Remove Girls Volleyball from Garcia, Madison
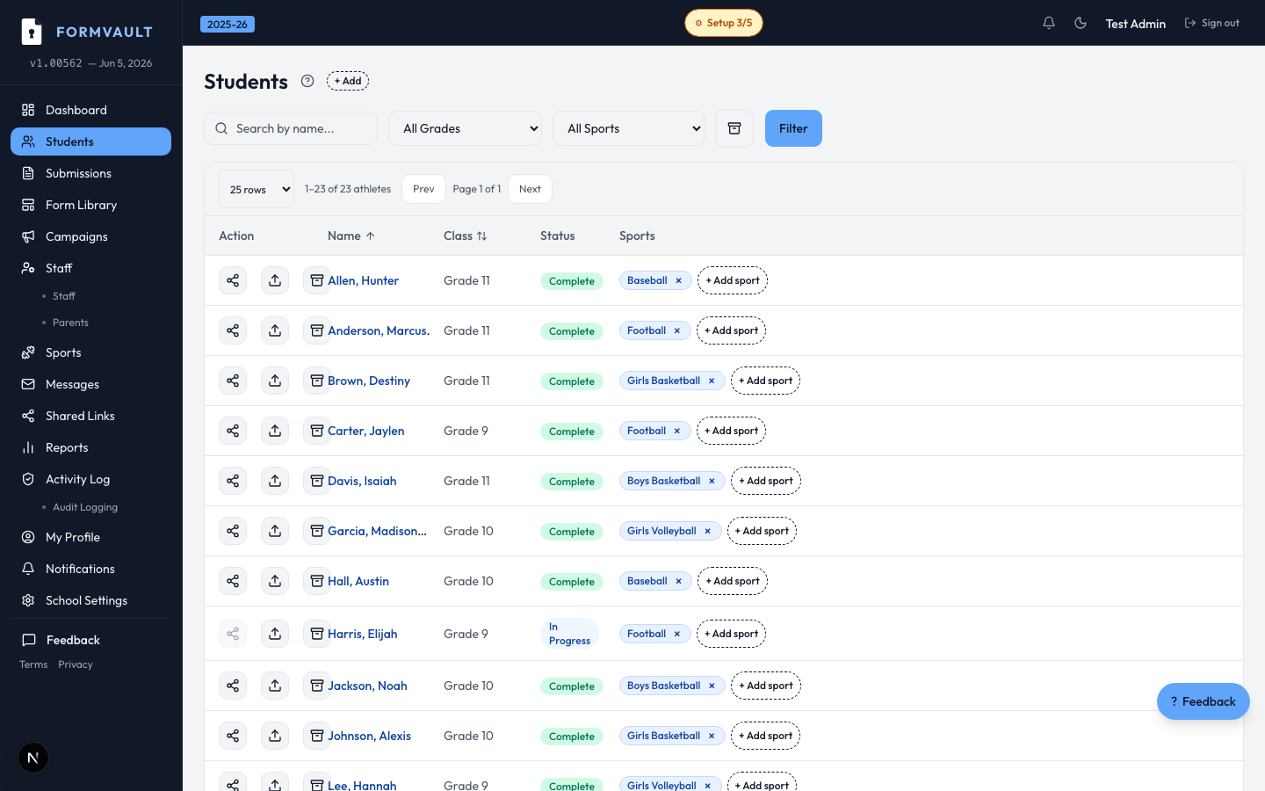This screenshot has width=1265, height=791. tap(707, 531)
